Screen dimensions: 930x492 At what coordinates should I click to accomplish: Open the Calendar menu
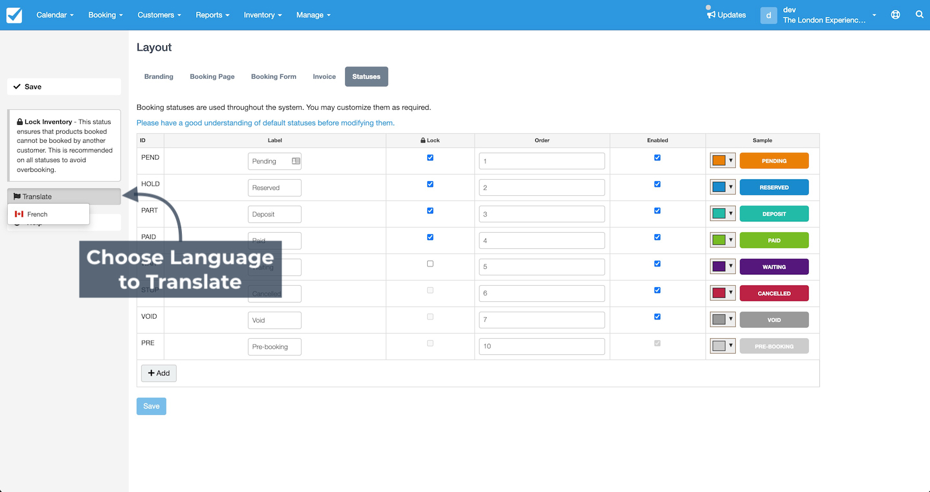55,15
